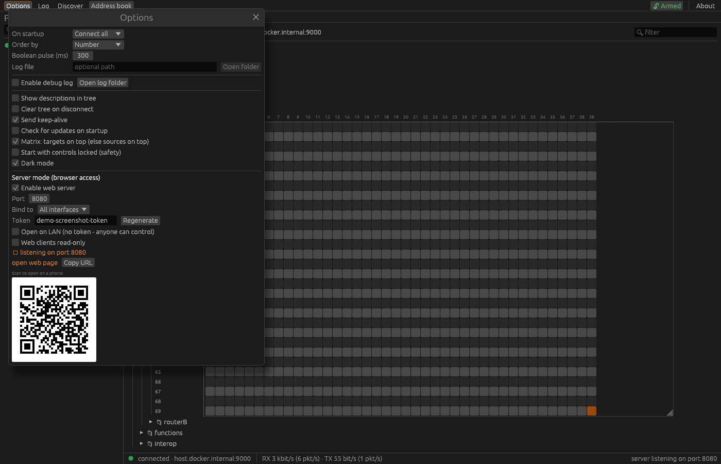Screen dimensions: 721x464
Task: Enable Start with controls locked (safety)
Action: (15, 152)
